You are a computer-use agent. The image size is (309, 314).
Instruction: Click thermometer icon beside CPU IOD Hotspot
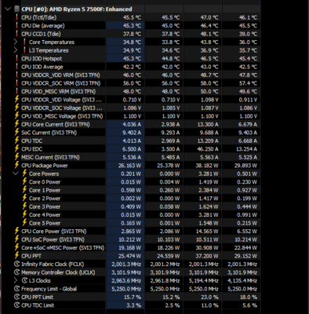click(17, 58)
